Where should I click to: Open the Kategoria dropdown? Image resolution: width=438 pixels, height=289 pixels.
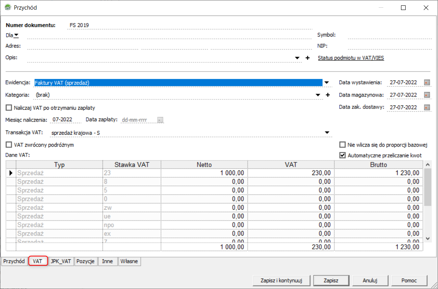point(318,95)
